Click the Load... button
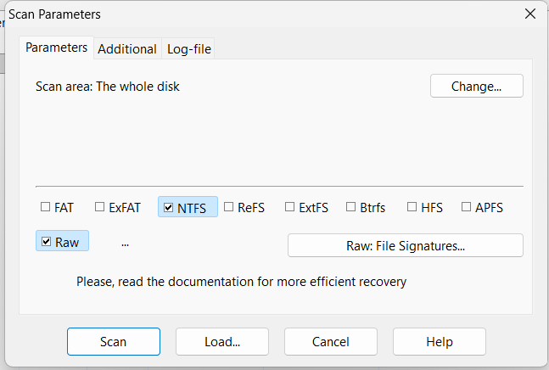The image size is (549, 370). pyautogui.click(x=222, y=342)
